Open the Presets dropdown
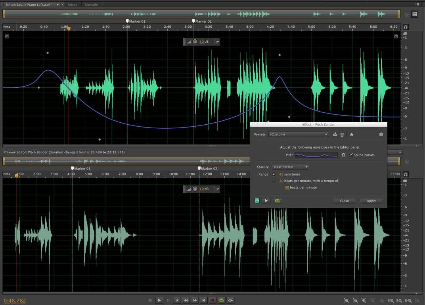 coord(299,135)
